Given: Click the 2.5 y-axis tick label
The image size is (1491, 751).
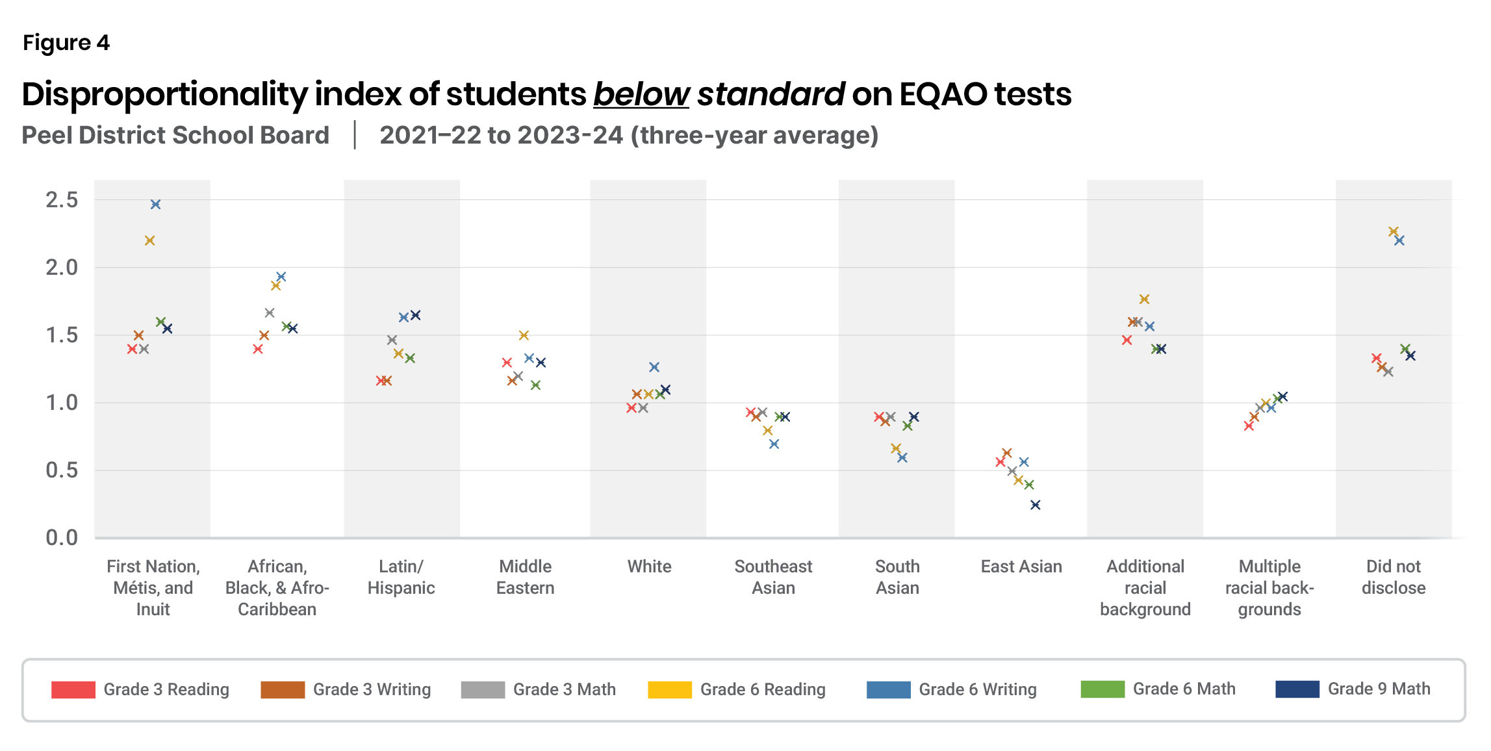Looking at the screenshot, I should tap(62, 200).
